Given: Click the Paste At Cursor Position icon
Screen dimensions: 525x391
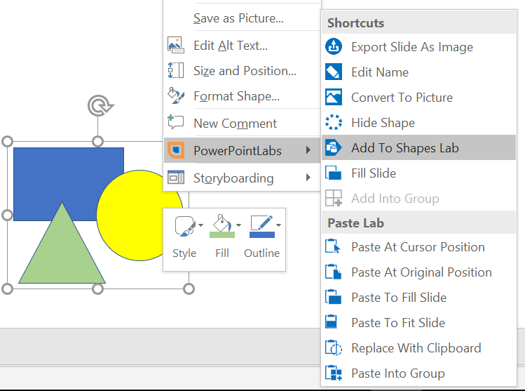Looking at the screenshot, I should click(x=334, y=247).
